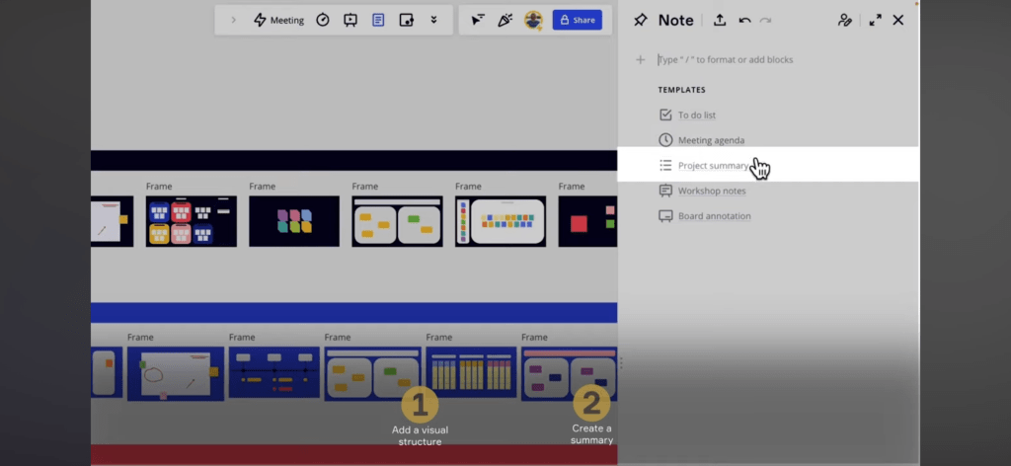Click the Note panel title

(x=675, y=20)
